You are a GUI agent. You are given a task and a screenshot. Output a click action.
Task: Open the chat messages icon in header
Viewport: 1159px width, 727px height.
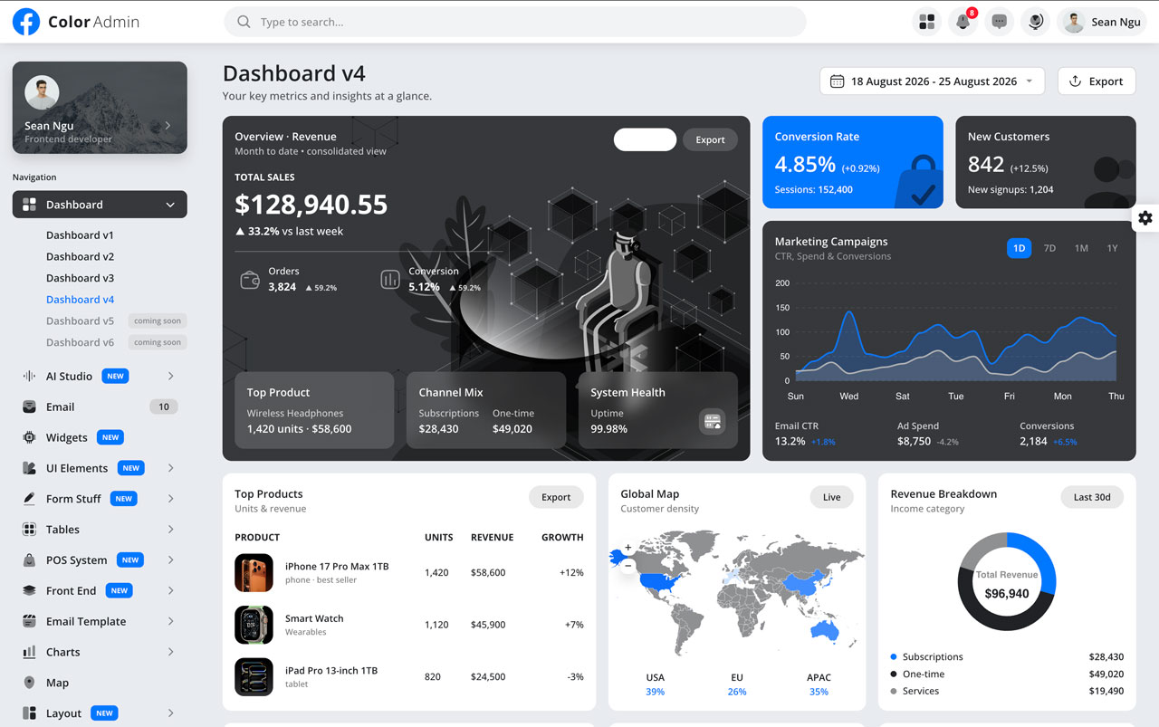[x=1000, y=22]
